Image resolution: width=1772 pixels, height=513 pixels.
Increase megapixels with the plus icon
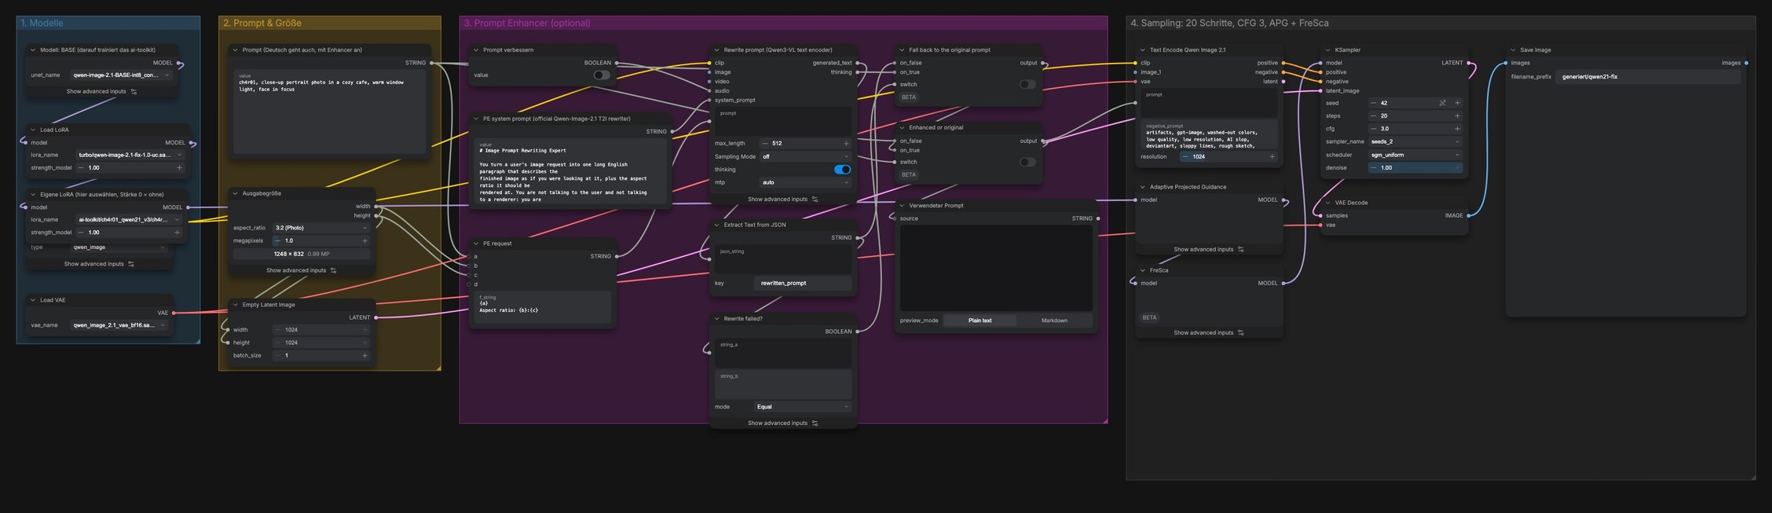tap(364, 240)
